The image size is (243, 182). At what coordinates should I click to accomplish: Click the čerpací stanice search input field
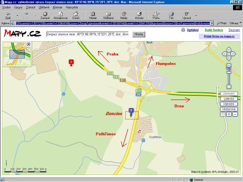(87, 34)
